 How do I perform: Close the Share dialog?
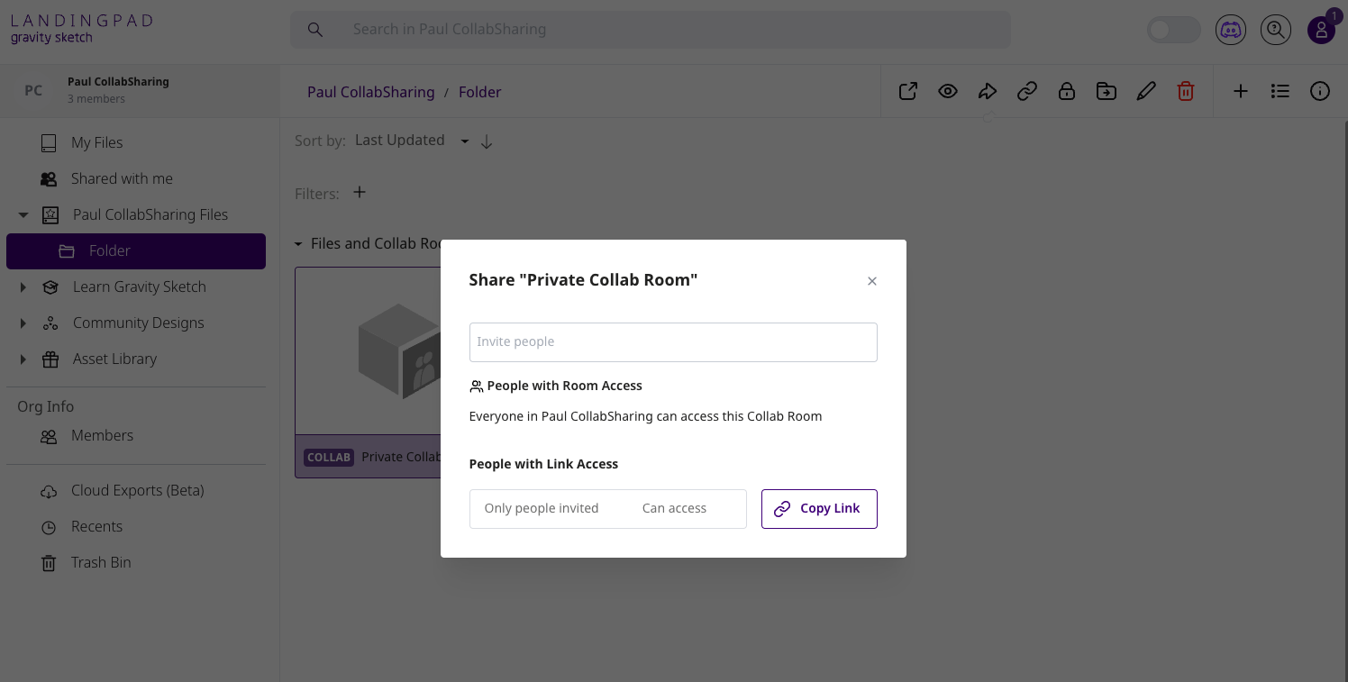coord(872,281)
